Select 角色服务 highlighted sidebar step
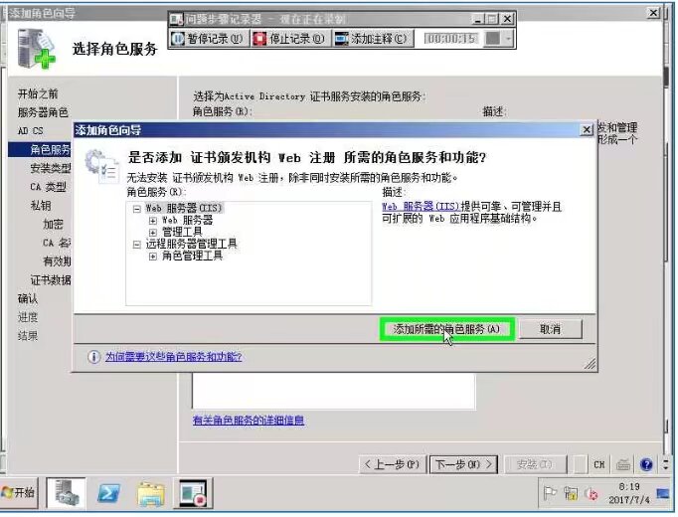The width and height of the screenshot is (678, 517). (x=40, y=149)
